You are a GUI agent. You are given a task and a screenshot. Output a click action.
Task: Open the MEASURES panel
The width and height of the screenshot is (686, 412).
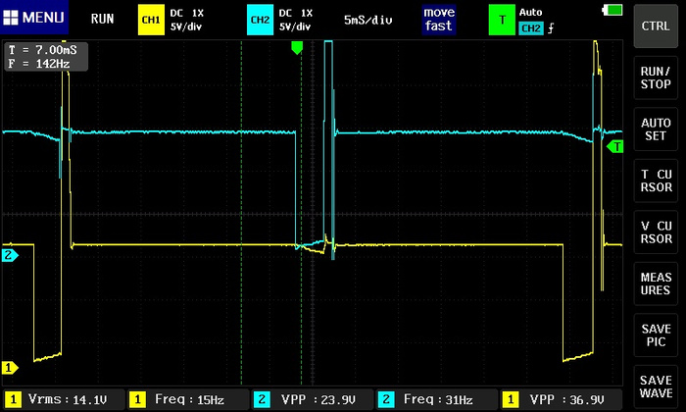(656, 284)
